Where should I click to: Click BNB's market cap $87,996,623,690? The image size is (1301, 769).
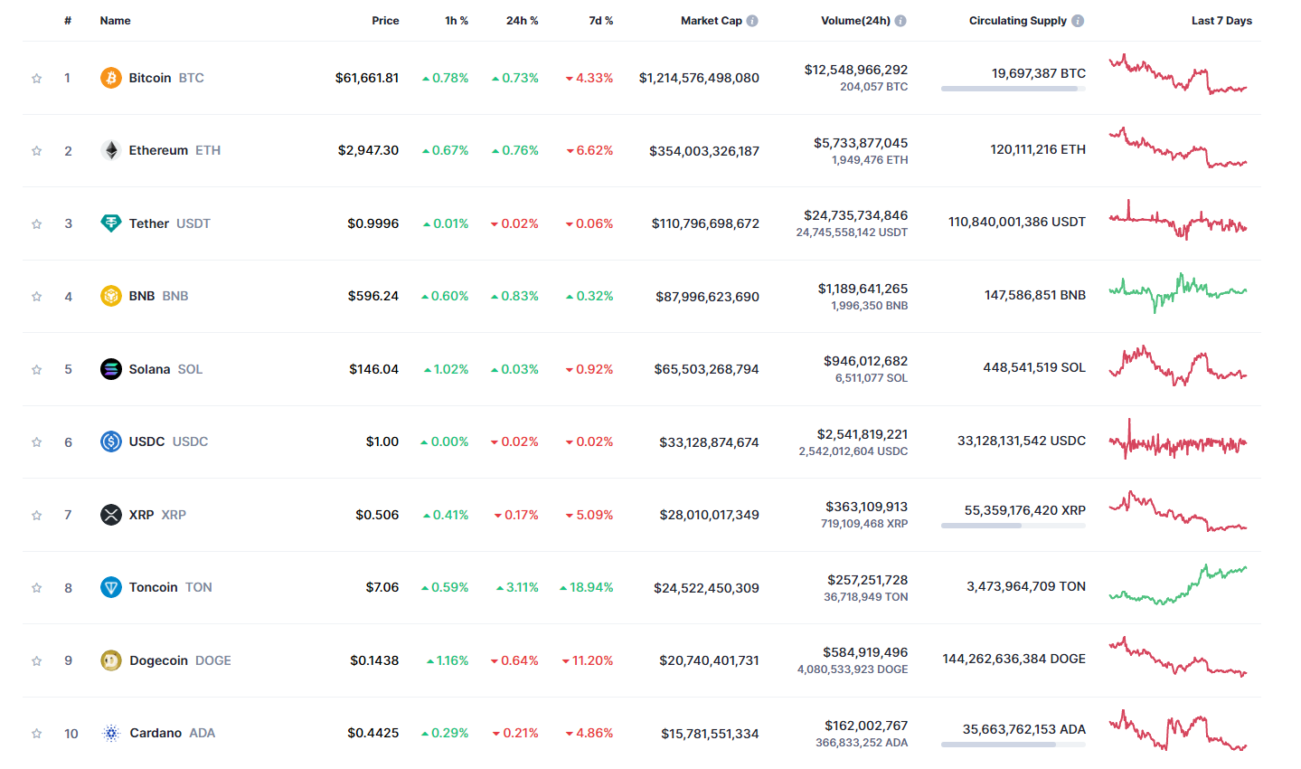pos(707,297)
